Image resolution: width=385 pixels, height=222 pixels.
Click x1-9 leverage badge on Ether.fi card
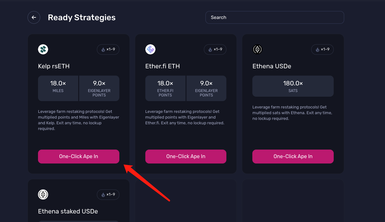(x=215, y=49)
